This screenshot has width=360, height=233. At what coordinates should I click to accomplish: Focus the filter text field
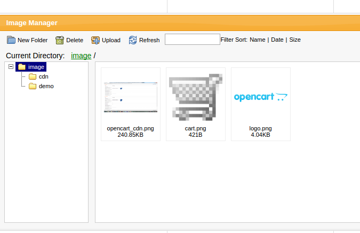tap(193, 40)
